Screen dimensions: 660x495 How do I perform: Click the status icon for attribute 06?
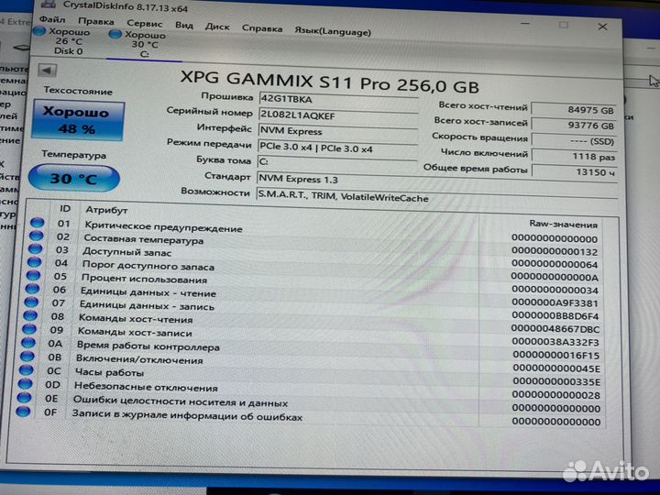(32, 289)
